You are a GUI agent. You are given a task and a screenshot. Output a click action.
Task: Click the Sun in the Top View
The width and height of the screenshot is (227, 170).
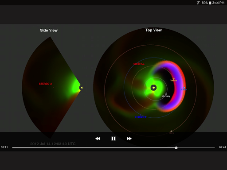[x=153, y=88]
